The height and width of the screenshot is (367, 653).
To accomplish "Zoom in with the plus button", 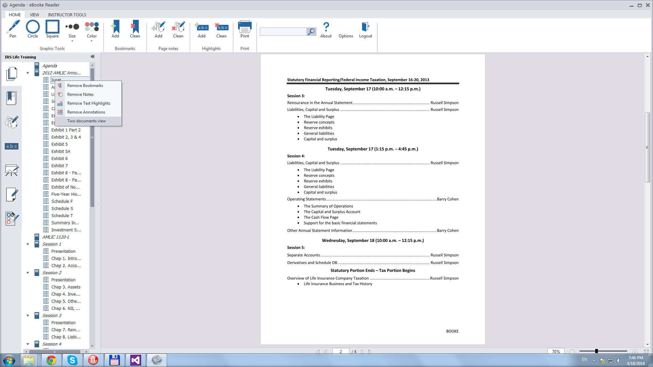I will tap(635, 352).
